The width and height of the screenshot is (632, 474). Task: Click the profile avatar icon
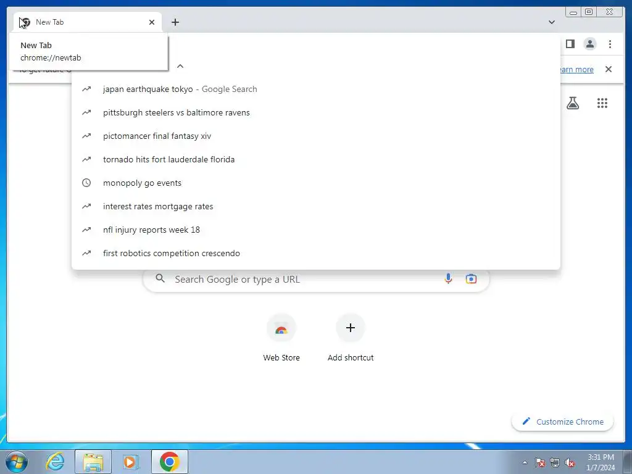589,44
